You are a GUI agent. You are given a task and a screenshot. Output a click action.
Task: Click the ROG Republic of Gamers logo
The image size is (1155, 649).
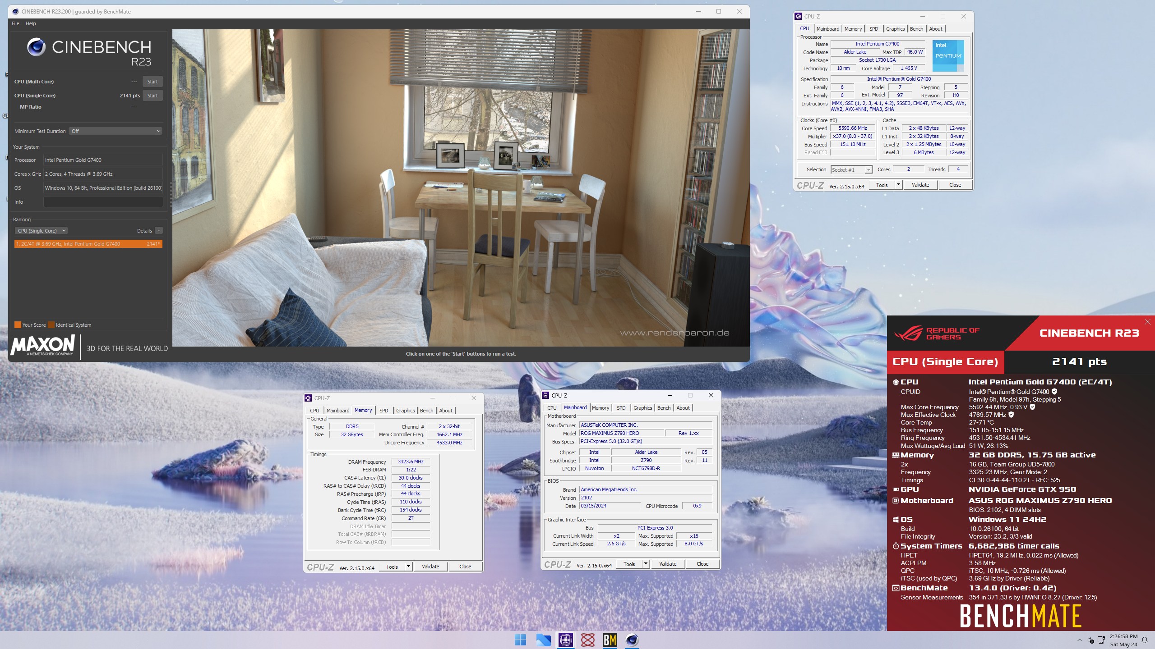[936, 334]
